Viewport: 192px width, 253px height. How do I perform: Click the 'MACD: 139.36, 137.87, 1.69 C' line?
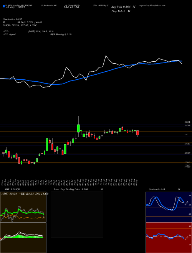point(20,25)
